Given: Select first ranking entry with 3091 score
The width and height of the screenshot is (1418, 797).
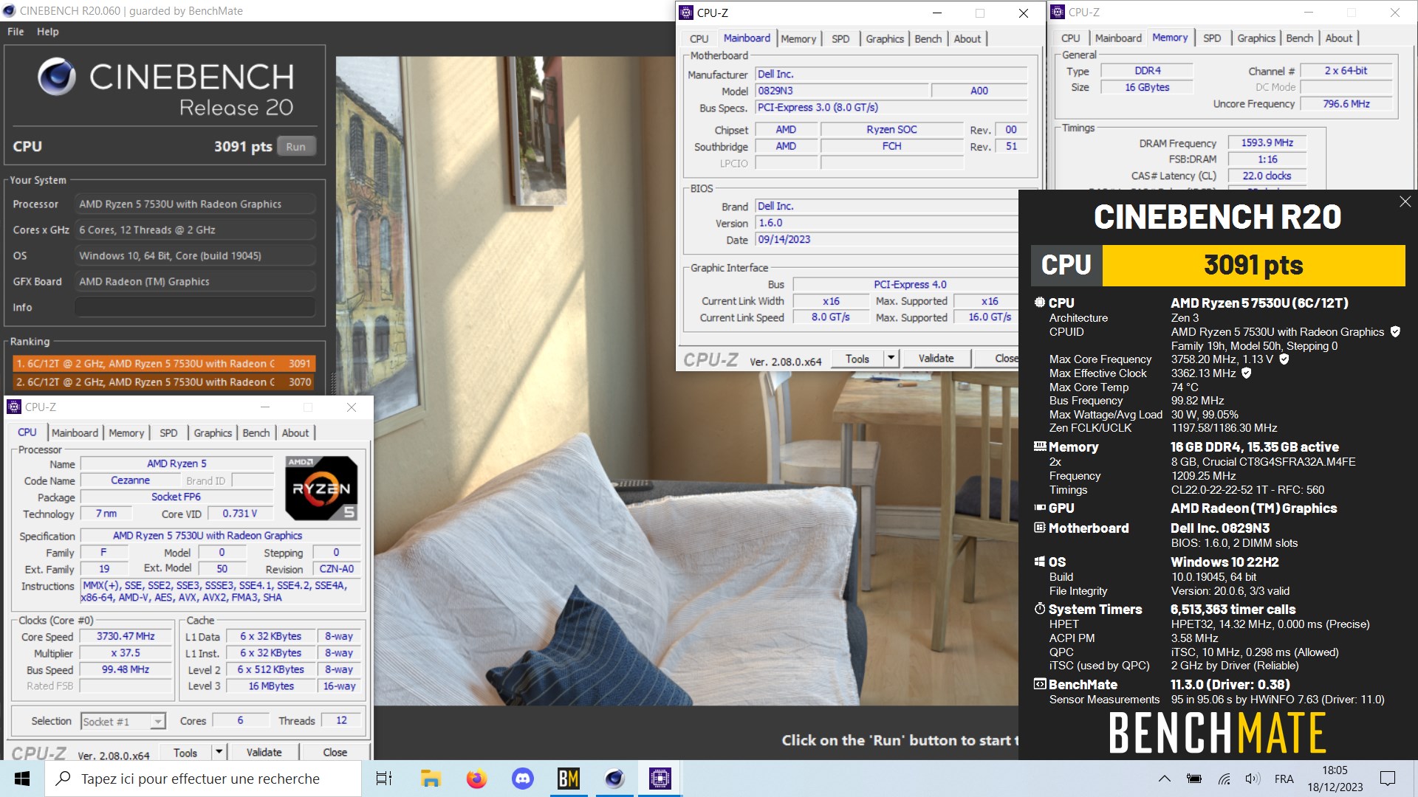Looking at the screenshot, I should (164, 364).
